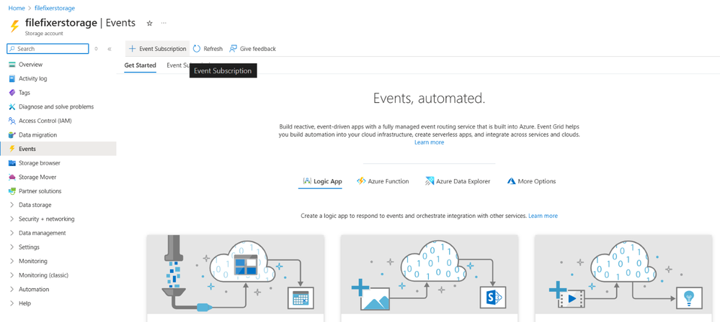Click Learn more after logic app description
Image resolution: width=720 pixels, height=322 pixels.
click(x=543, y=216)
